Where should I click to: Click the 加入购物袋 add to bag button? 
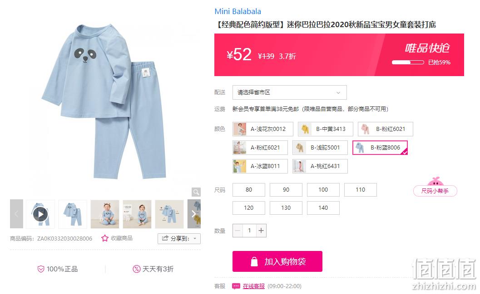click(x=277, y=261)
